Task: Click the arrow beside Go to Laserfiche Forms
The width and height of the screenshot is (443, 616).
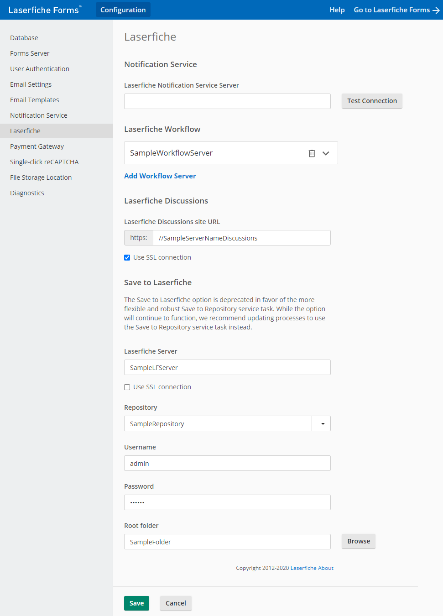Action: coord(436,10)
